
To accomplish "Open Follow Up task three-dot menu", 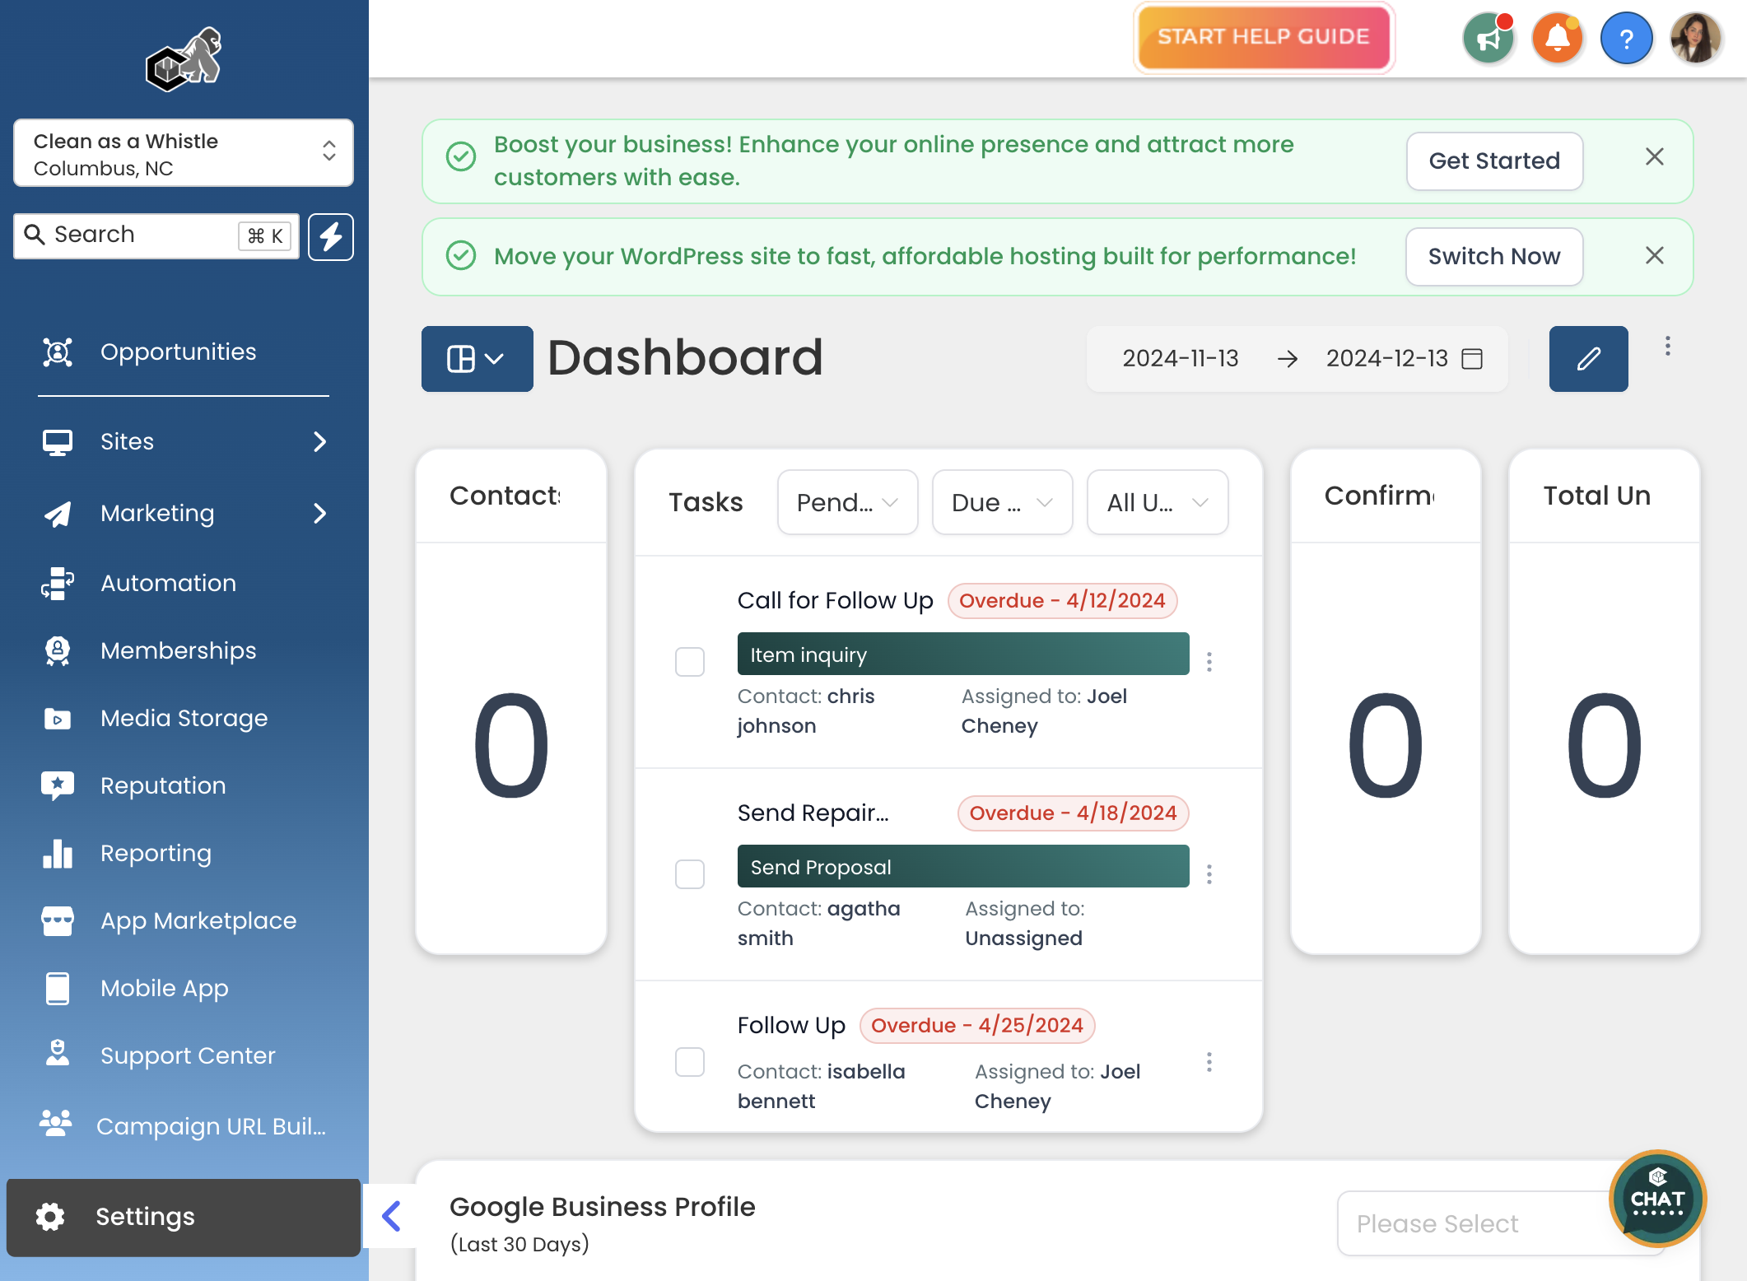I will pos(1209,1062).
